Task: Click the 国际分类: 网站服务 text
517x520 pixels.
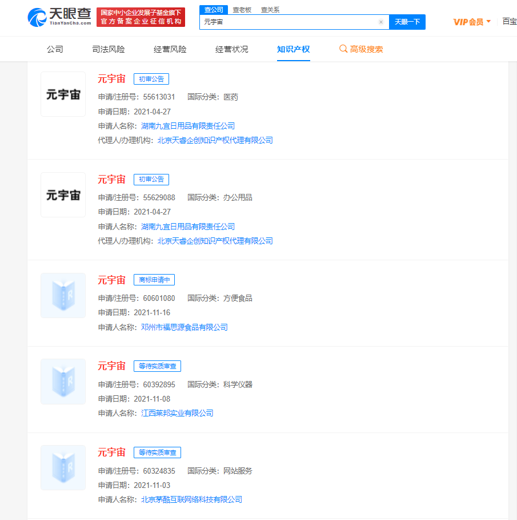Action: (220, 471)
